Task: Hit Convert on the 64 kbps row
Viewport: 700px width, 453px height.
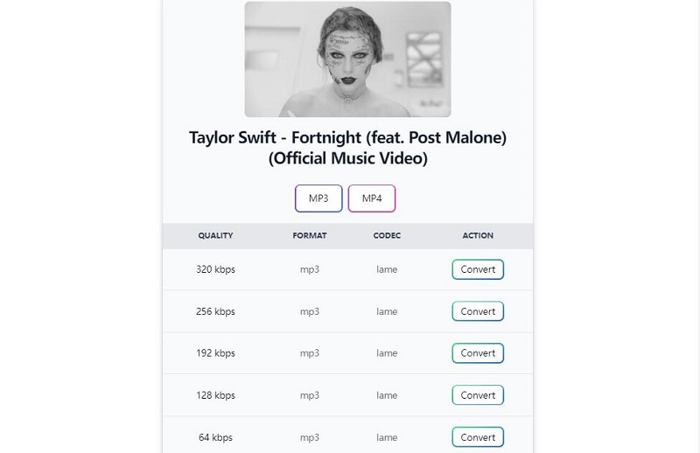Action: [x=478, y=437]
